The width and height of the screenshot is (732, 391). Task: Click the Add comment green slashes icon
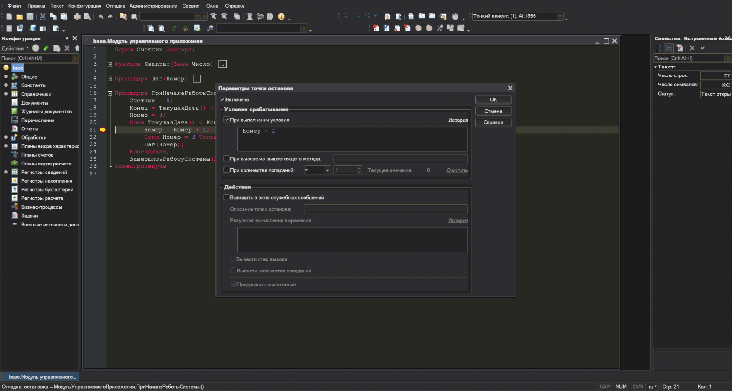pos(174,29)
